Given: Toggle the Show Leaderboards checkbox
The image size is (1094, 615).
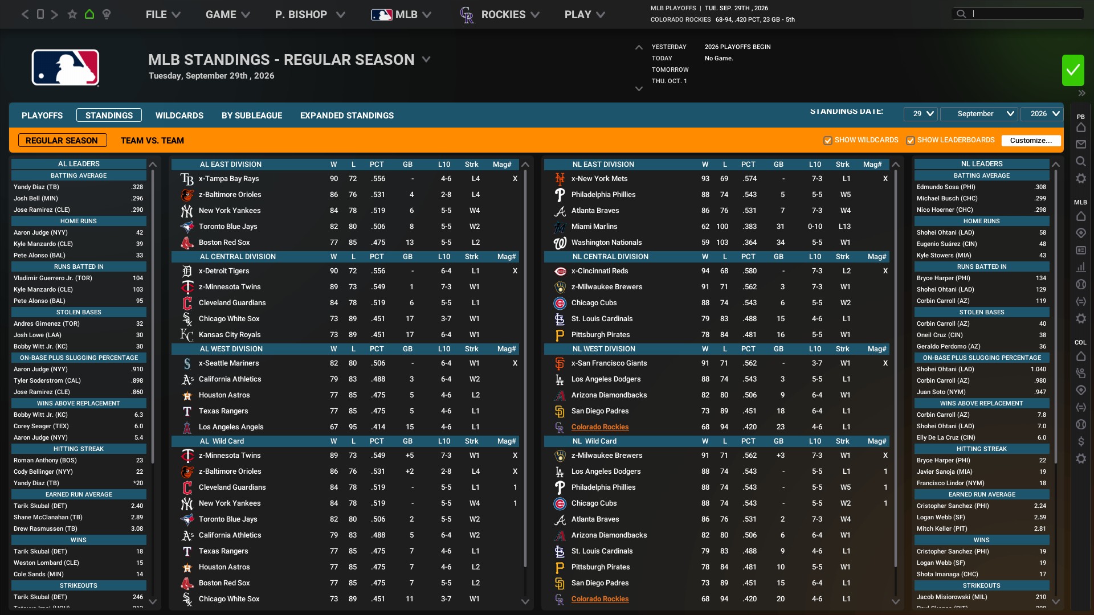Looking at the screenshot, I should coord(911,141).
